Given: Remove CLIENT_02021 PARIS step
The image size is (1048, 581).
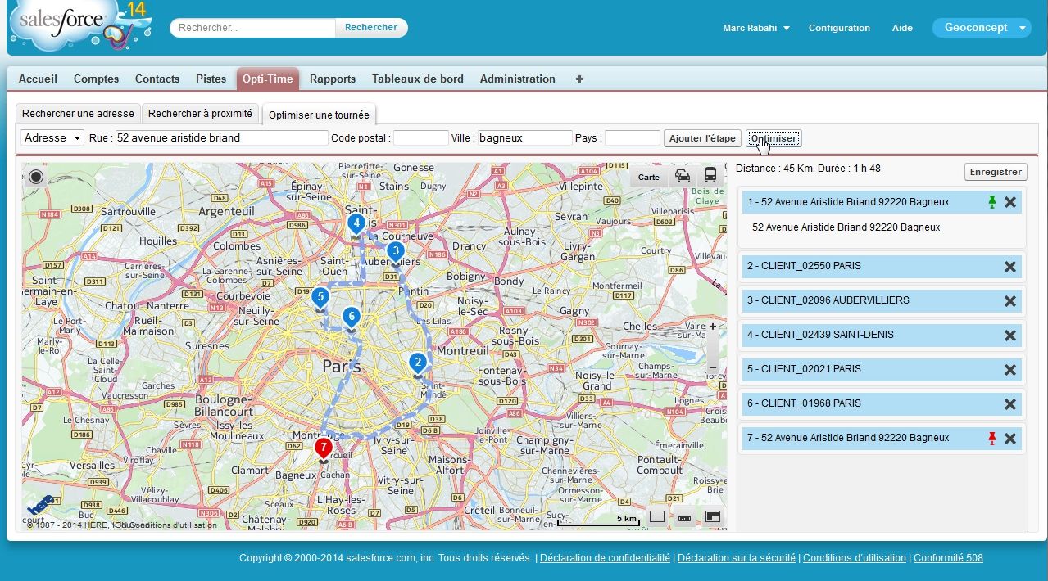Looking at the screenshot, I should [x=1010, y=370].
